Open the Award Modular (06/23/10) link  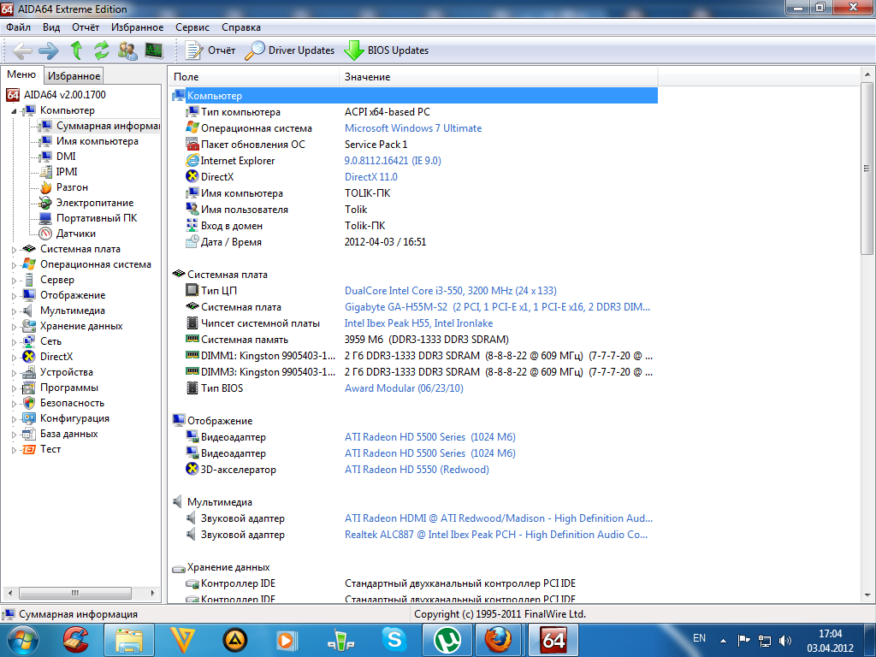coord(404,388)
